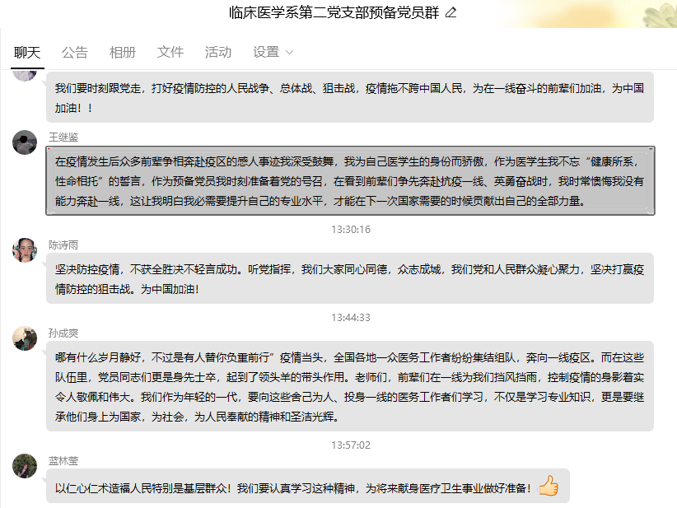Select 王继鉴's highlighted message bubble

[x=350, y=181]
